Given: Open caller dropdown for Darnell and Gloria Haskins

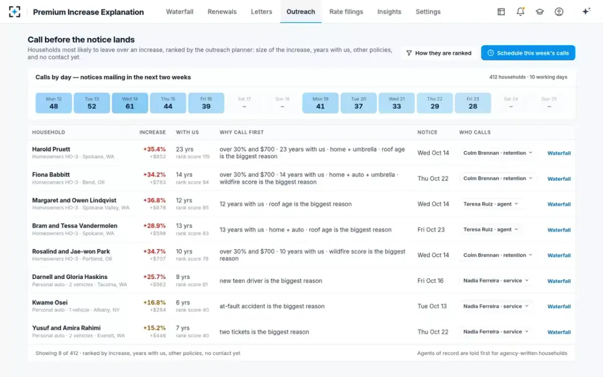Looking at the screenshot, I should coord(496,280).
